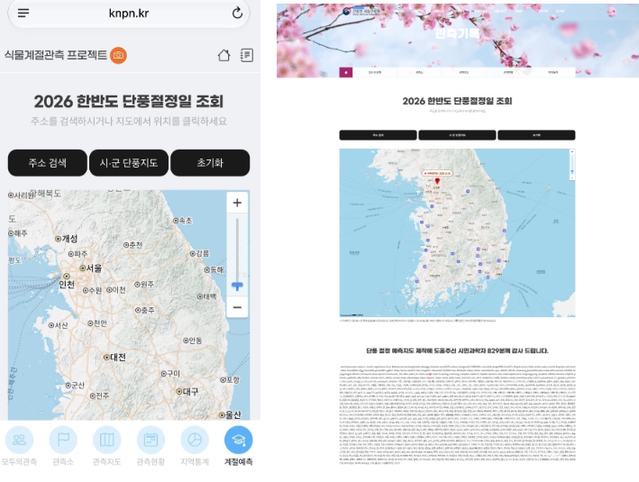This screenshot has width=639, height=482.
Task: Click 전주 on the mobile map
Action: [99, 396]
